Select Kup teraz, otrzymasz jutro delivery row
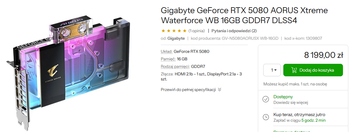Screen dimensions: 359x132 303,117
